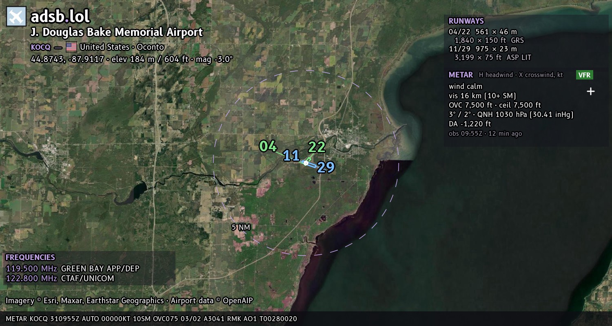Click the CTAF/UNICOM label
This screenshot has height=326, width=612.
pos(87,279)
